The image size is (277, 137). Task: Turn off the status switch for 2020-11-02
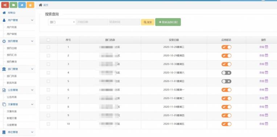tap(226, 90)
